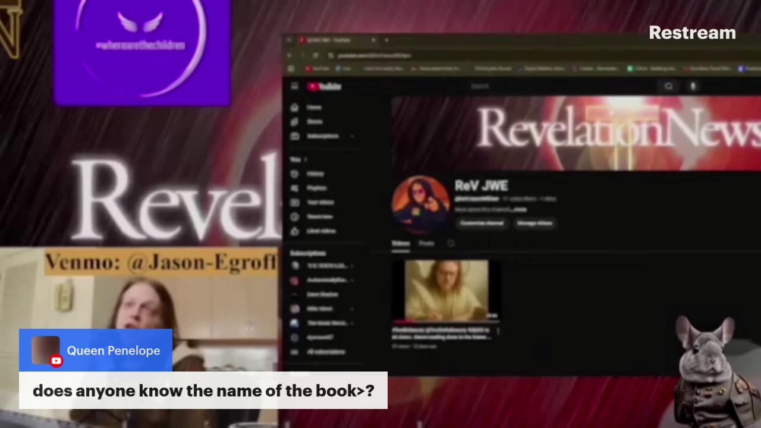Click the wherearethechildren purple logo
The image size is (761, 428).
[x=141, y=52]
